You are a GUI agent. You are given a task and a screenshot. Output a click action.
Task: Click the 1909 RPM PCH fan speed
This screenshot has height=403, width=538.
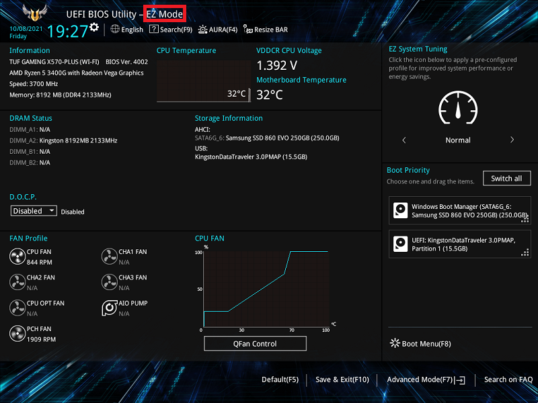tap(41, 339)
